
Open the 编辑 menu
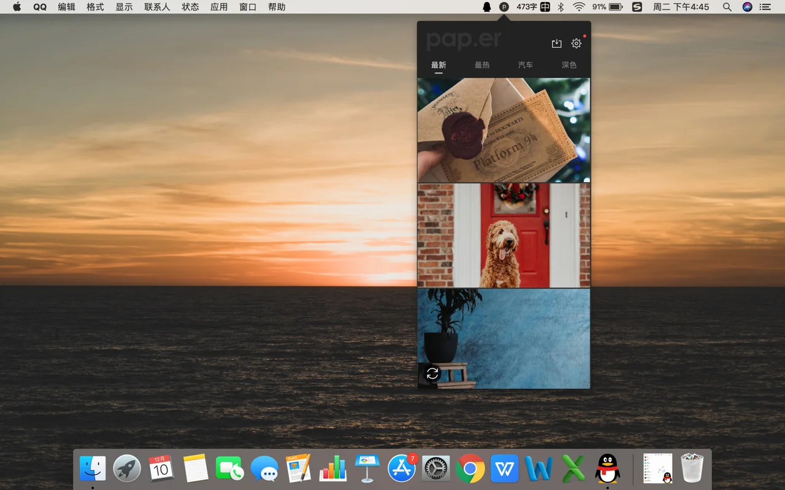click(66, 7)
